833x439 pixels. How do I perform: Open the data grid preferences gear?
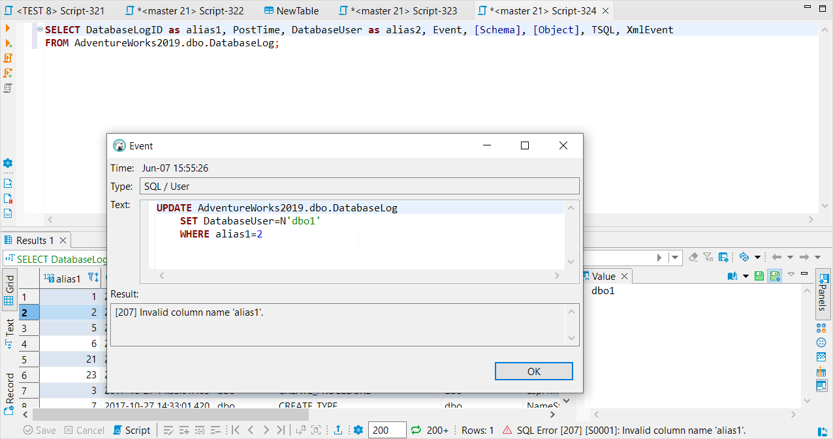[x=358, y=430]
